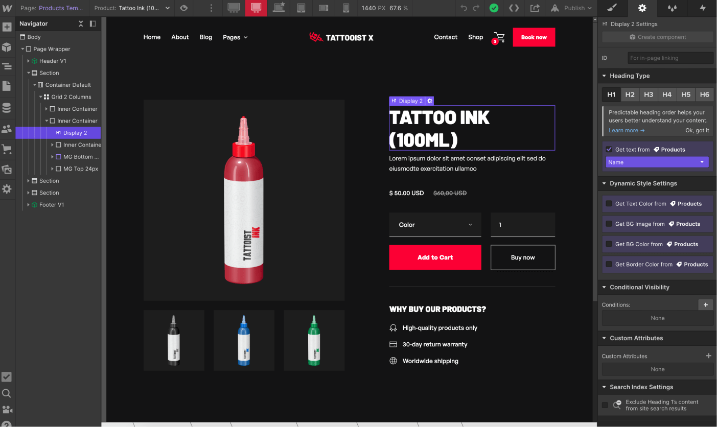Open the Assets panel
The image size is (717, 427).
tap(7, 169)
